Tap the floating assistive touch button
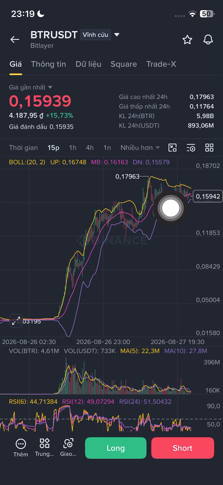223x485 pixels. 171,208
